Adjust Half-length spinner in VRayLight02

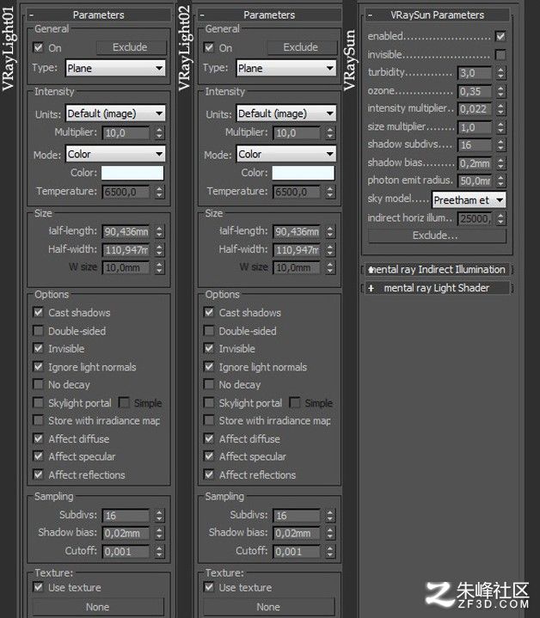[x=330, y=232]
